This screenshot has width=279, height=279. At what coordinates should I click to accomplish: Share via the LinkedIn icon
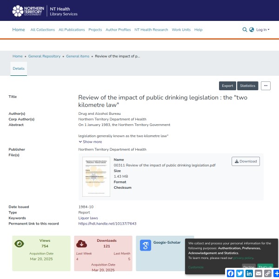[249, 273]
